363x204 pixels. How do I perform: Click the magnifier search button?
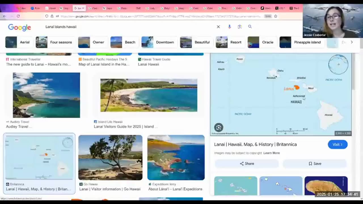point(250,27)
